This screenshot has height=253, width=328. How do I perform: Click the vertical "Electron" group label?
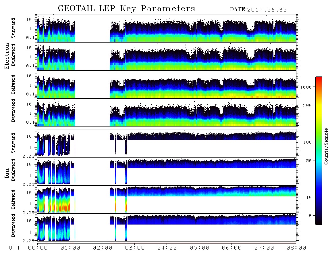(x=7, y=56)
